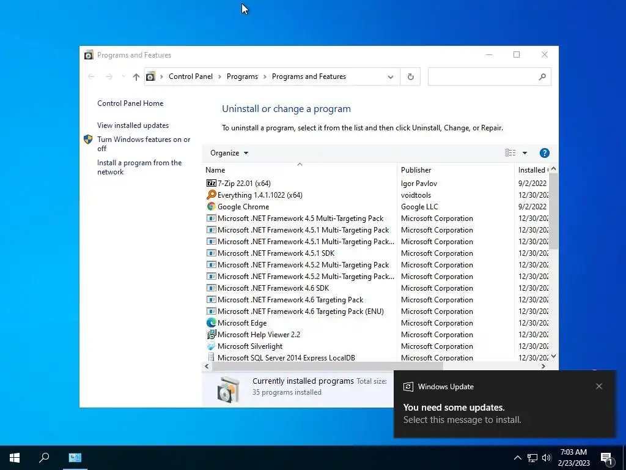Sort by the Installed On column header
This screenshot has height=470, width=626.
pos(532,170)
